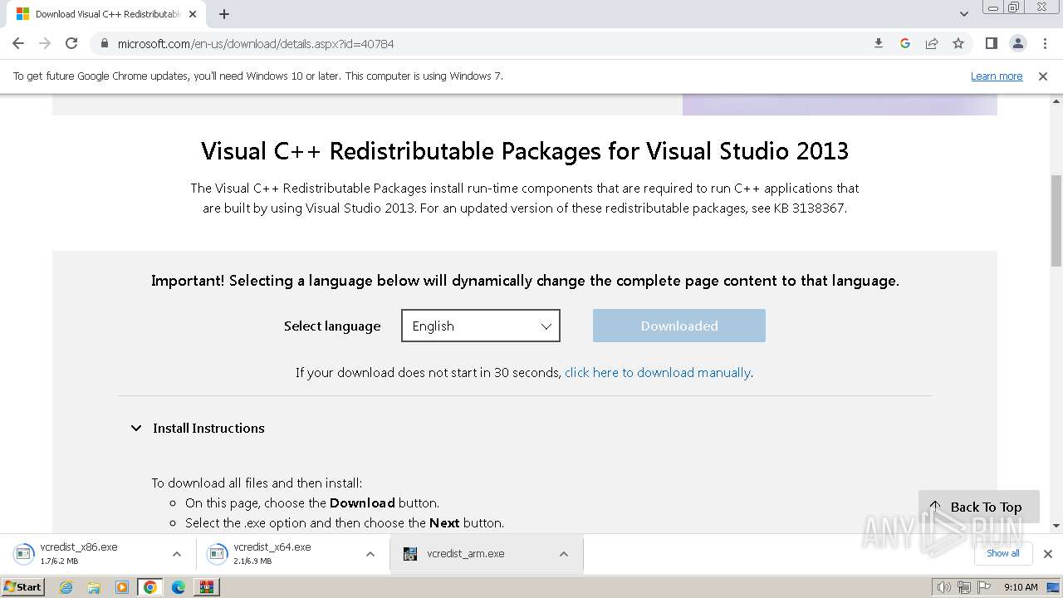Viewport: 1063px width, 598px height.
Task: Click the 'click here to download manually' link
Action: pyautogui.click(x=658, y=373)
